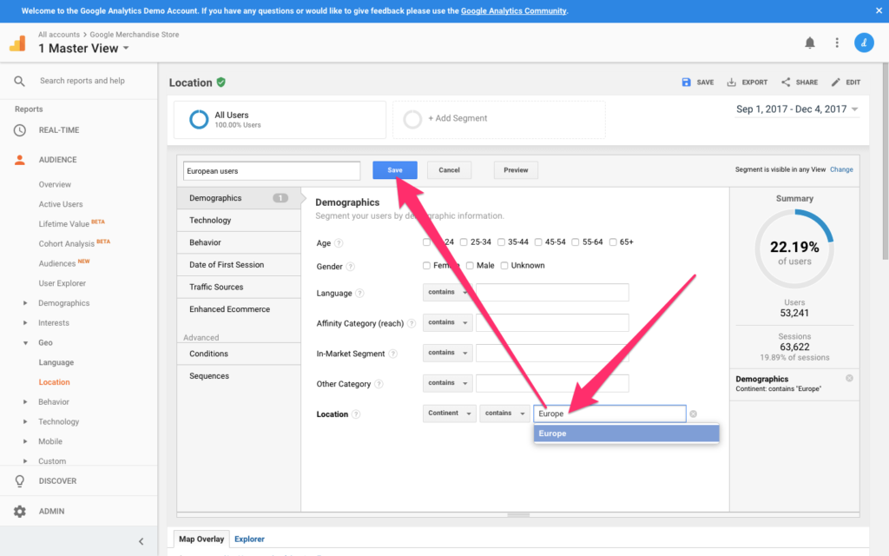Check the Male gender checkbox
889x556 pixels.
pyautogui.click(x=470, y=265)
